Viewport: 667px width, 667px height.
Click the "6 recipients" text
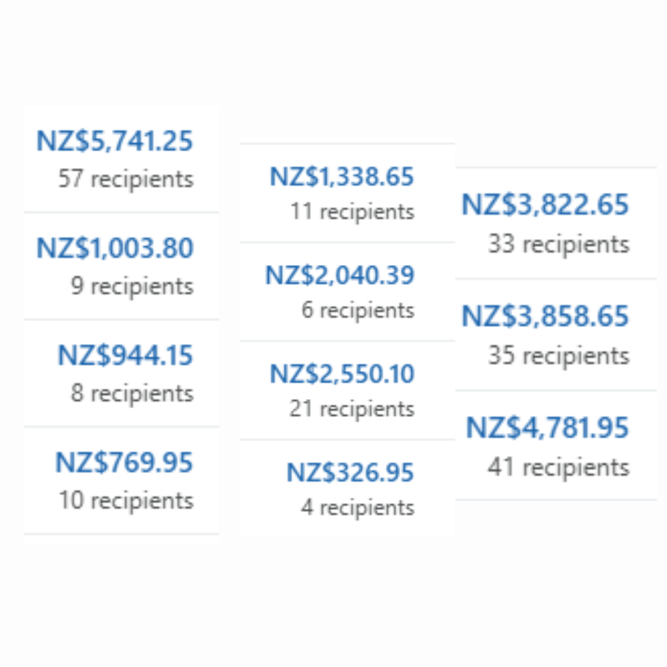(x=358, y=310)
